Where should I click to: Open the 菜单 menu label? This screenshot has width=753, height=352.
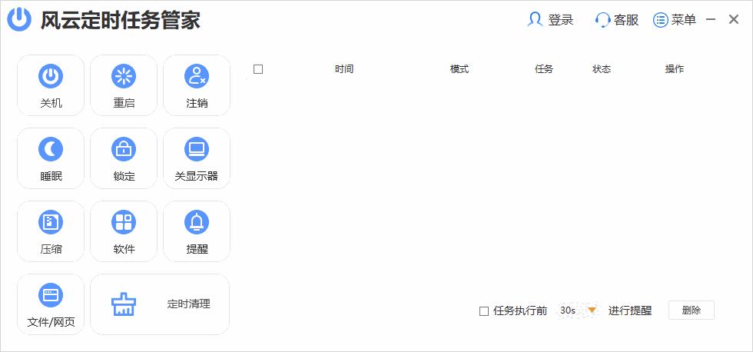684,20
